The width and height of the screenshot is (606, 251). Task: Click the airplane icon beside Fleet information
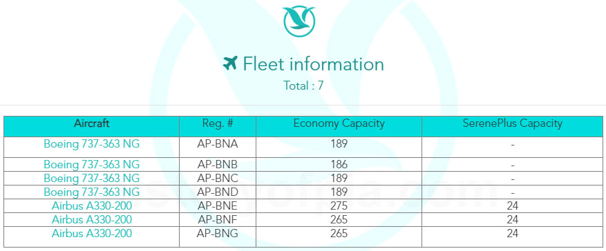click(x=230, y=63)
